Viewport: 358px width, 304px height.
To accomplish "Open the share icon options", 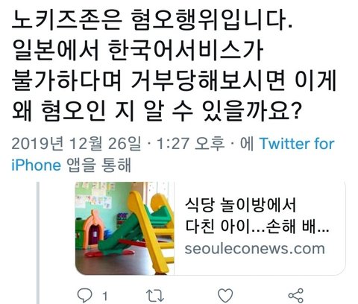I will pyautogui.click(x=295, y=295).
